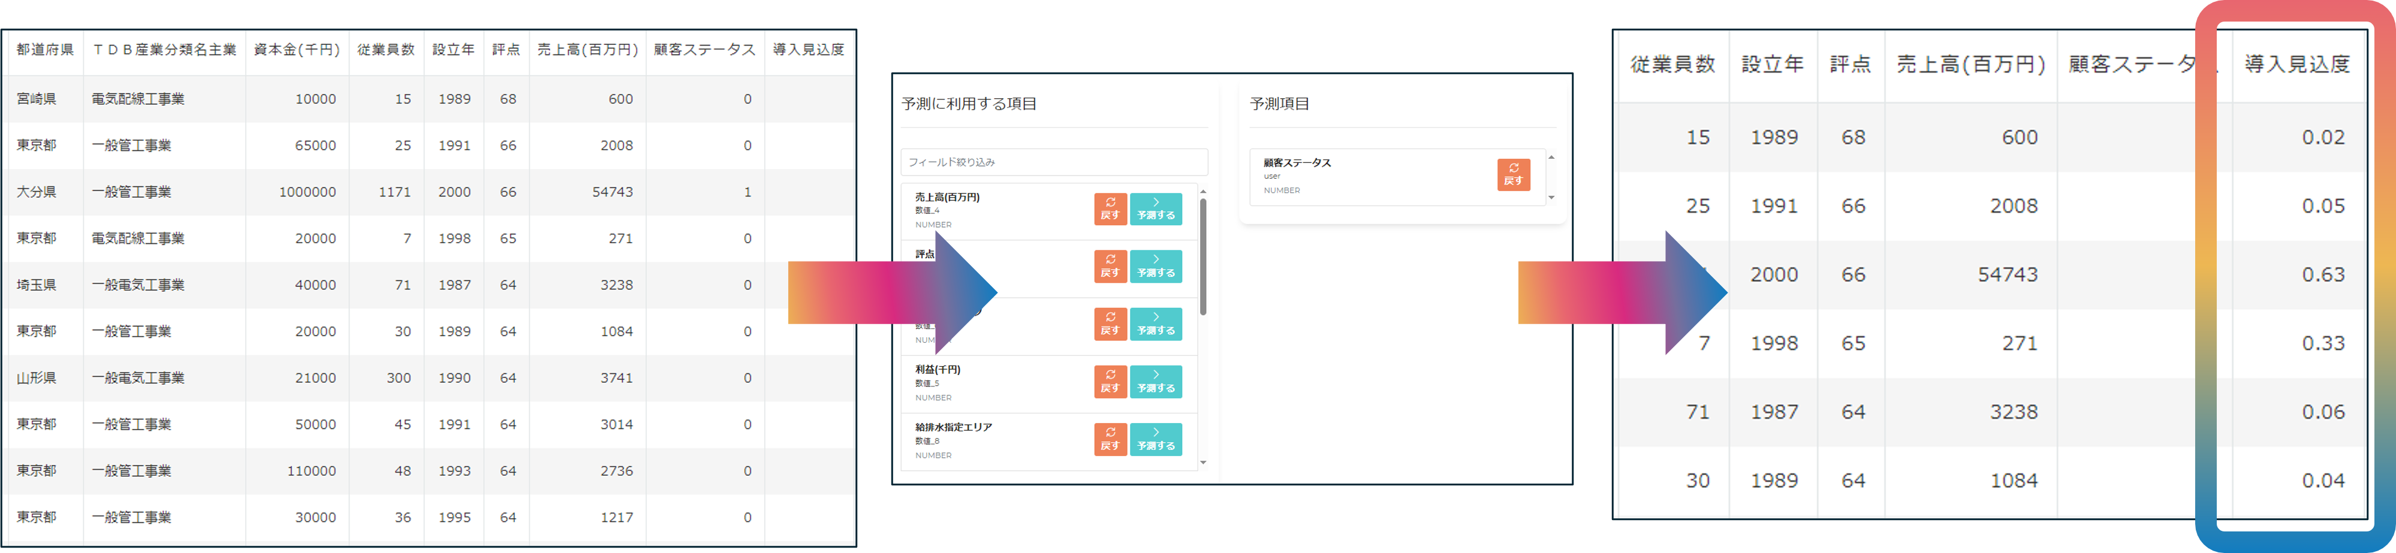Select the 利益(千円) field entry

click(1048, 384)
